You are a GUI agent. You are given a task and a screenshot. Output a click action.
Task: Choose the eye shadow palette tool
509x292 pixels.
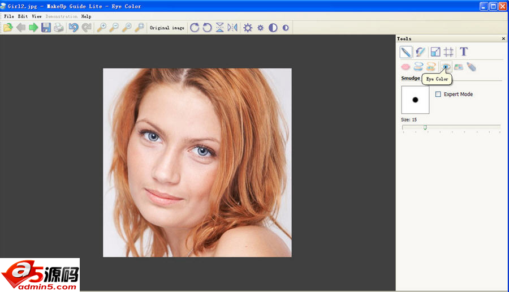coord(458,67)
